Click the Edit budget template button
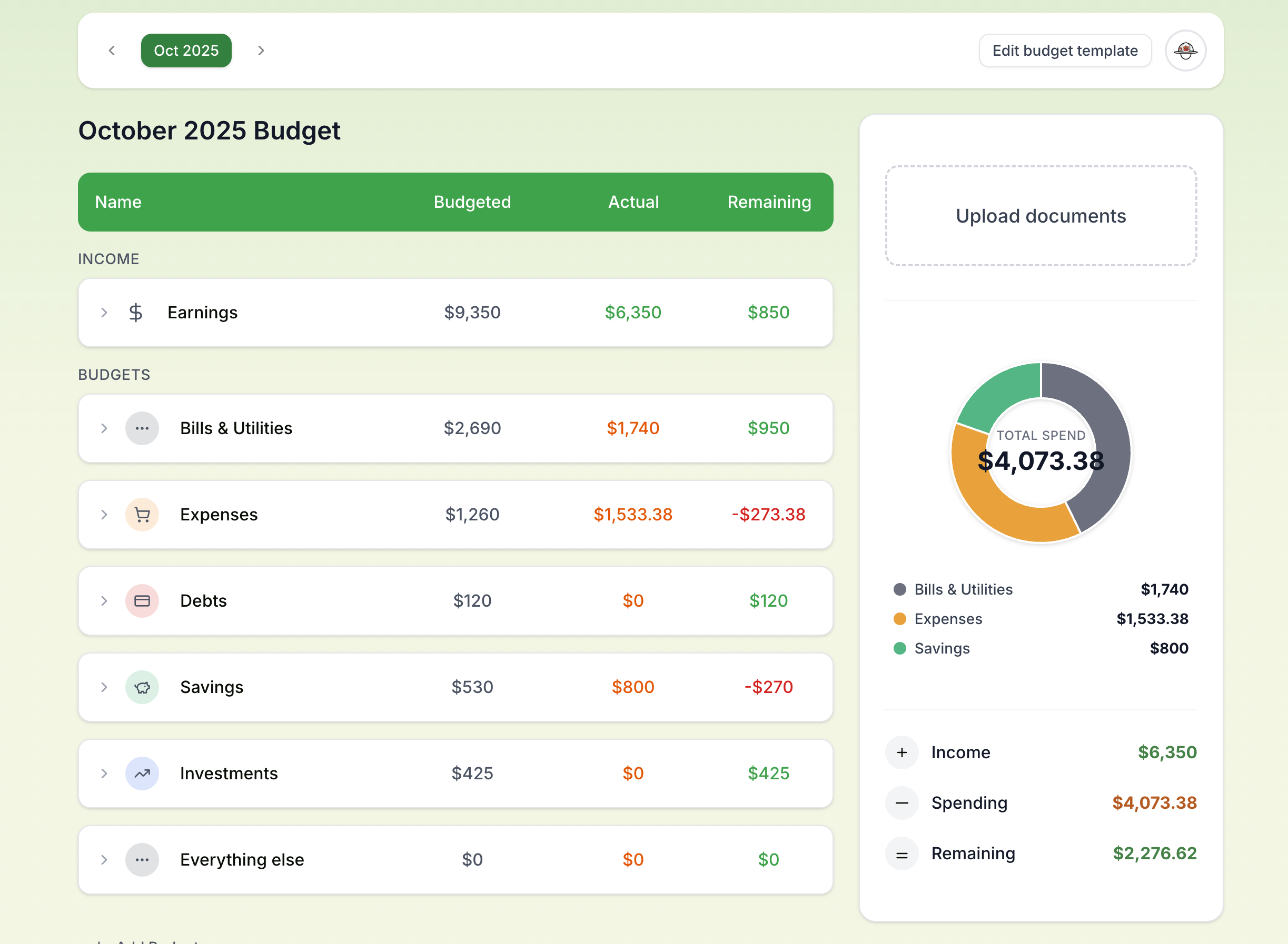 [1065, 51]
